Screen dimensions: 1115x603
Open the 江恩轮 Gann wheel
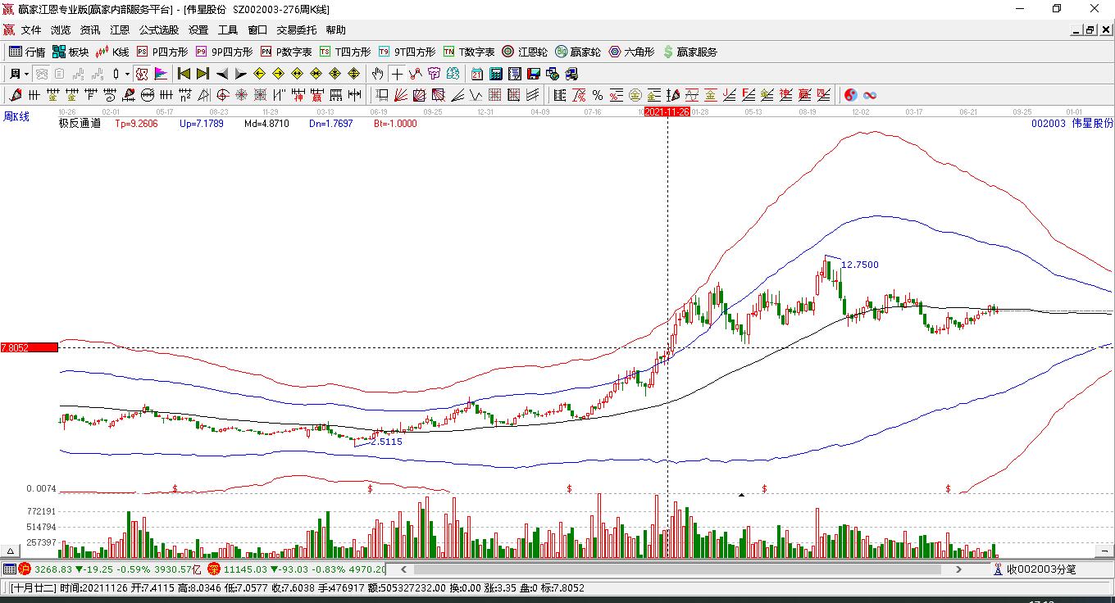(525, 52)
